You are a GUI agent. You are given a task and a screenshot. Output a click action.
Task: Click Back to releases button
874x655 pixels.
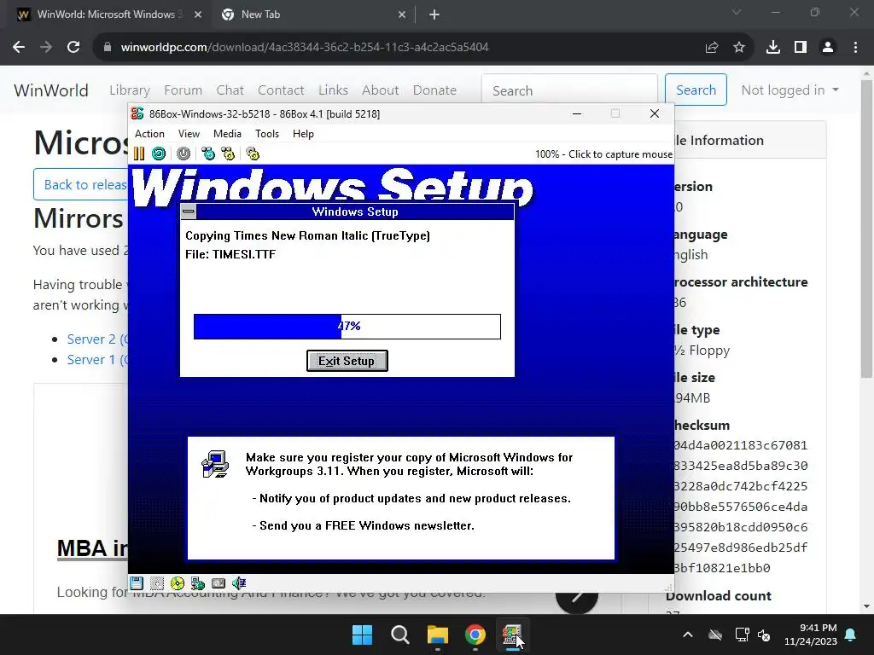pos(81,184)
